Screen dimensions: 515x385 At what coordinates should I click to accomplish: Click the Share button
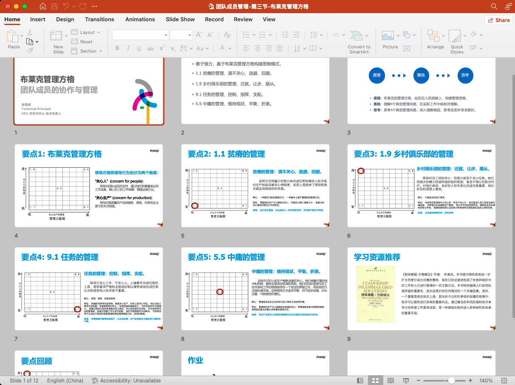point(498,20)
